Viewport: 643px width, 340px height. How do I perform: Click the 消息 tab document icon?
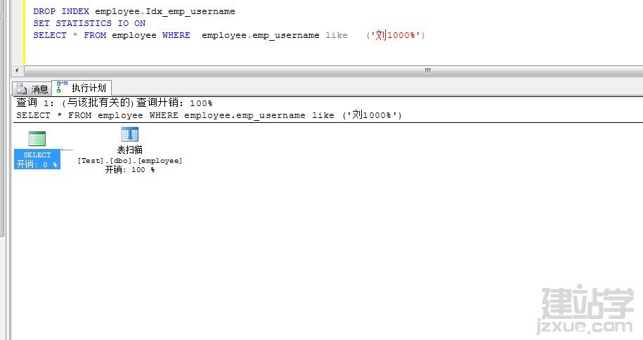[x=22, y=89]
